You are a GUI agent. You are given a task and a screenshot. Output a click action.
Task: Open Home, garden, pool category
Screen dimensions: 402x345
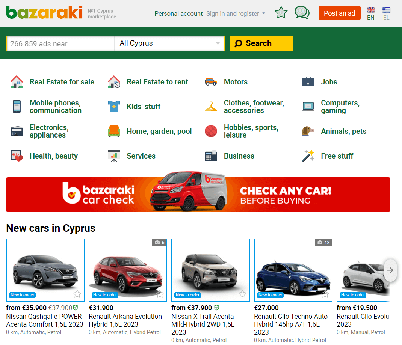coord(159,131)
